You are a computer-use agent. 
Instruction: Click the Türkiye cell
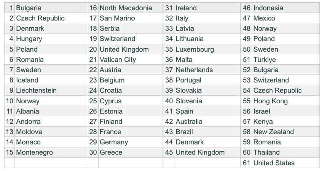click(265, 60)
